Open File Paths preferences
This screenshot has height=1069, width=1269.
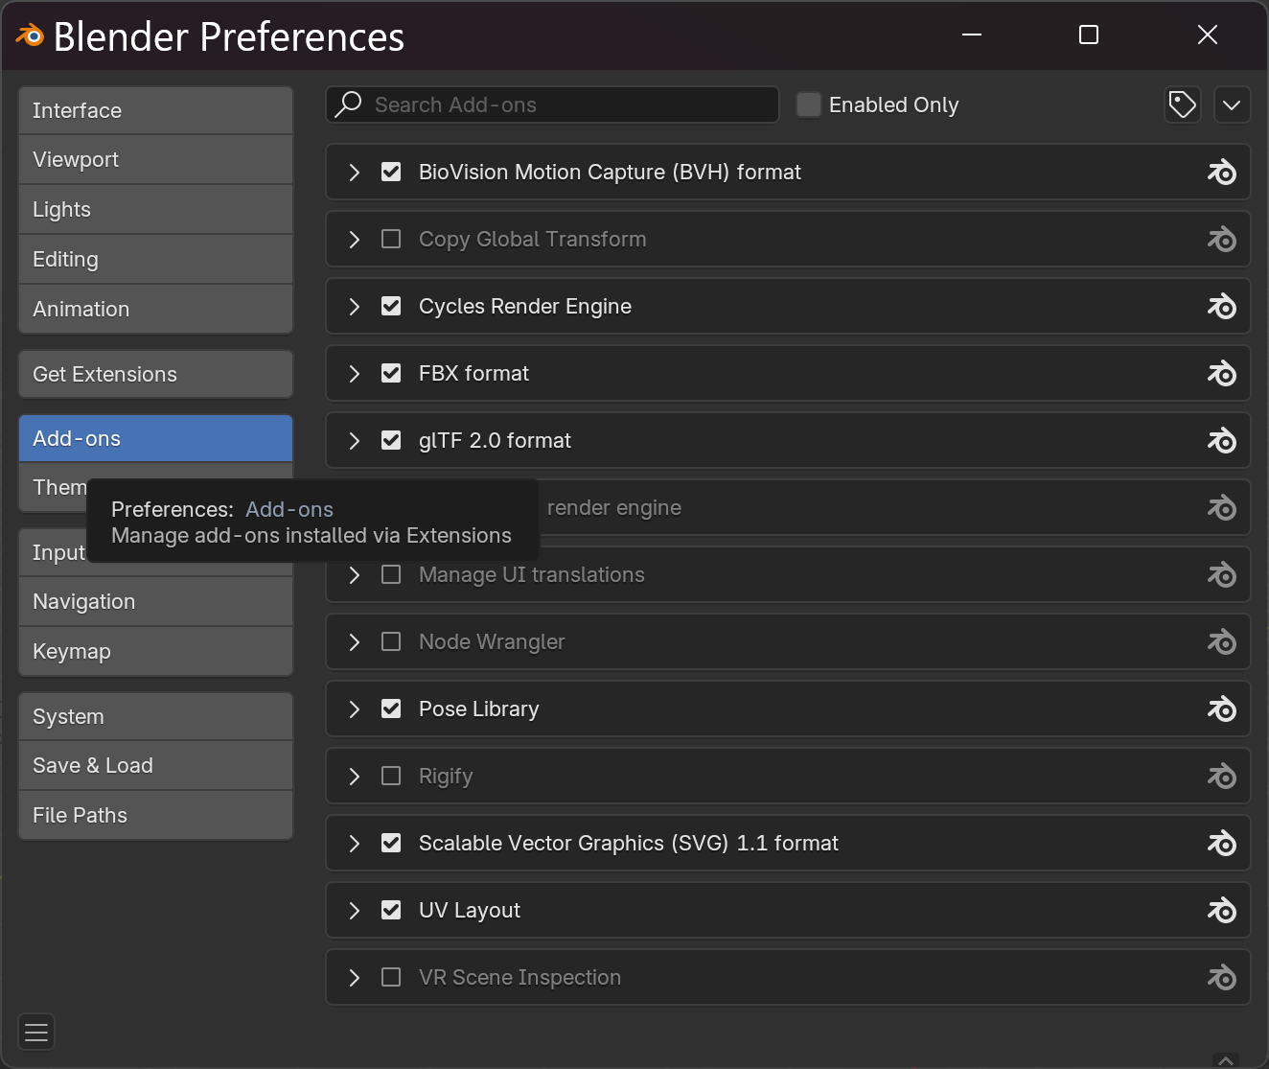(155, 815)
